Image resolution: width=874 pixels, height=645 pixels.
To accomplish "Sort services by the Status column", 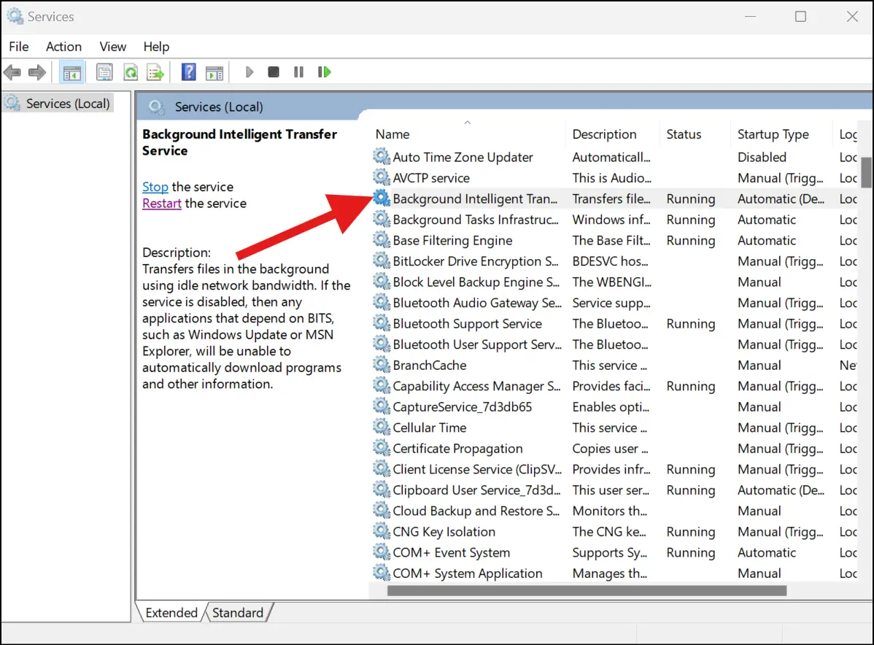I will coord(684,134).
